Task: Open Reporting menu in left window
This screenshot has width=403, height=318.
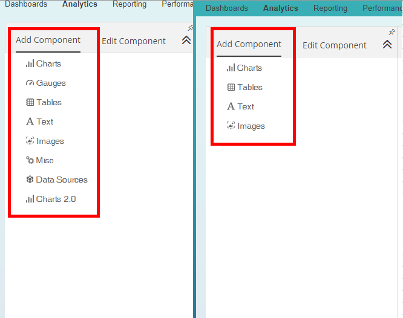Action: click(x=129, y=4)
